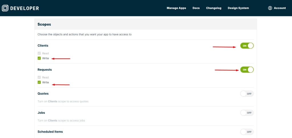Click the Clients scope heading

[x=43, y=46]
